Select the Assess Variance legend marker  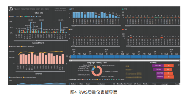pyautogui.click(x=23, y=77)
